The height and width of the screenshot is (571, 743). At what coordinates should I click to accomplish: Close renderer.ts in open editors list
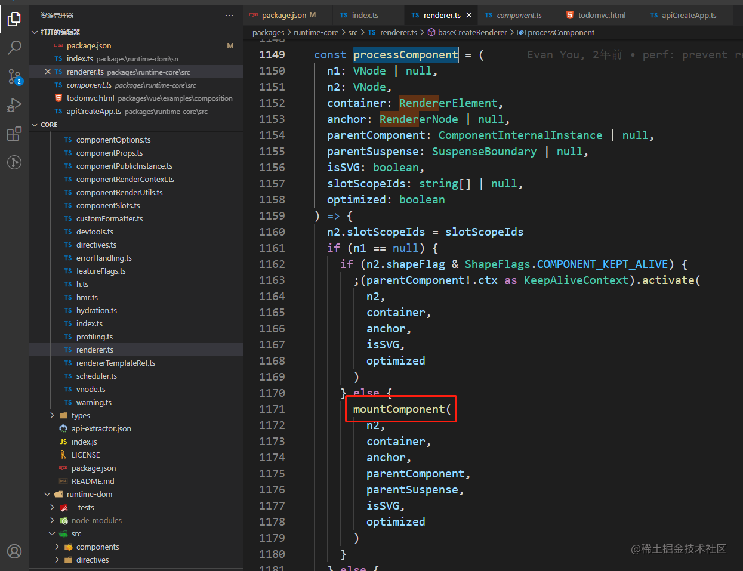[48, 72]
